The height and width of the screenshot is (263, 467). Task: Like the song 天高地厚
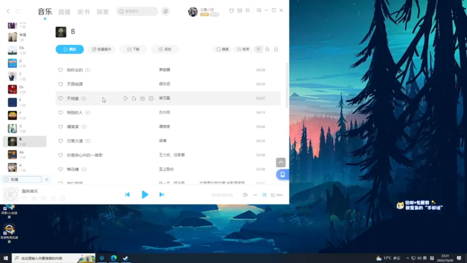(61, 84)
